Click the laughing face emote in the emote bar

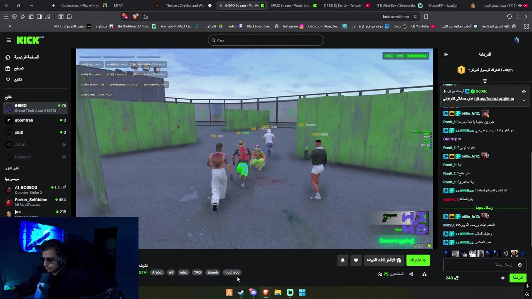(x=514, y=253)
